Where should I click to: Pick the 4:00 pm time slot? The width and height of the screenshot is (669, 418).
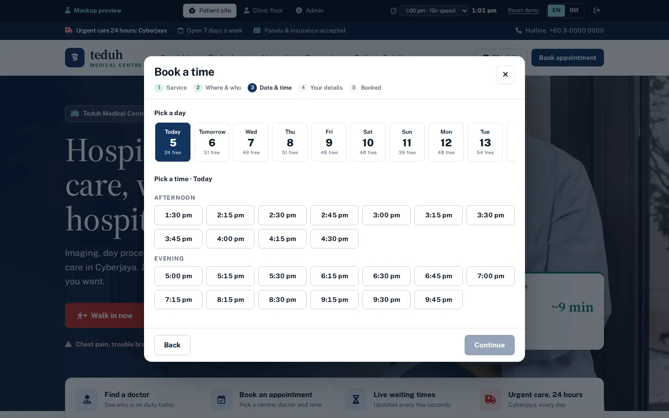[230, 239]
